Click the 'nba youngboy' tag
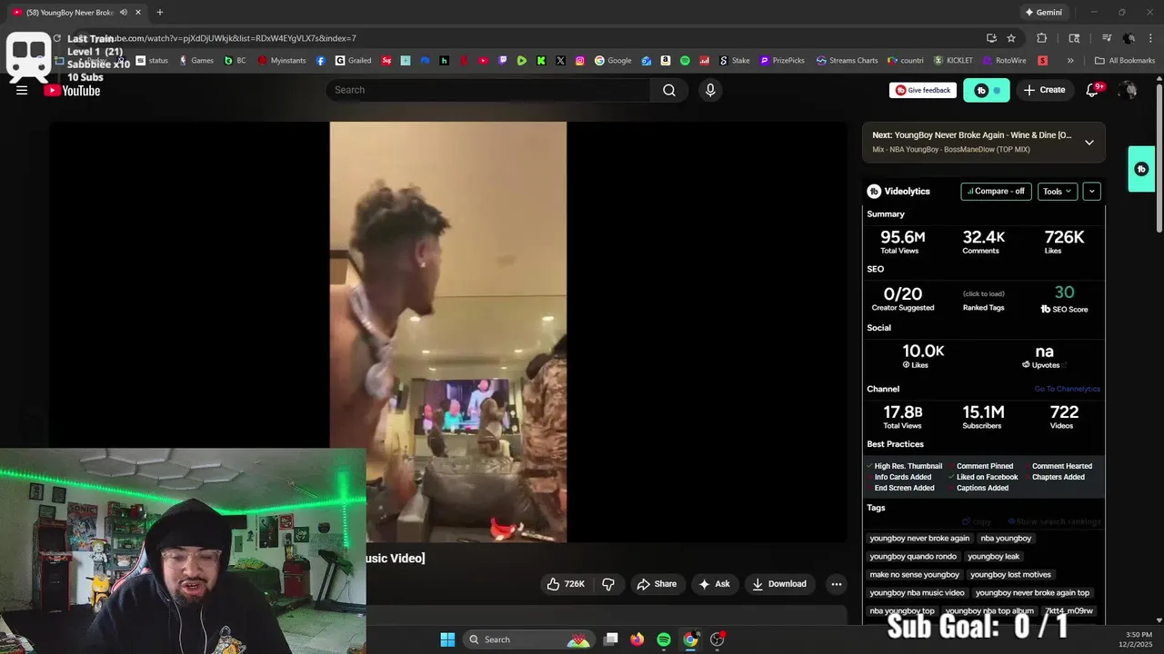Image resolution: width=1164 pixels, height=654 pixels. 1006,539
